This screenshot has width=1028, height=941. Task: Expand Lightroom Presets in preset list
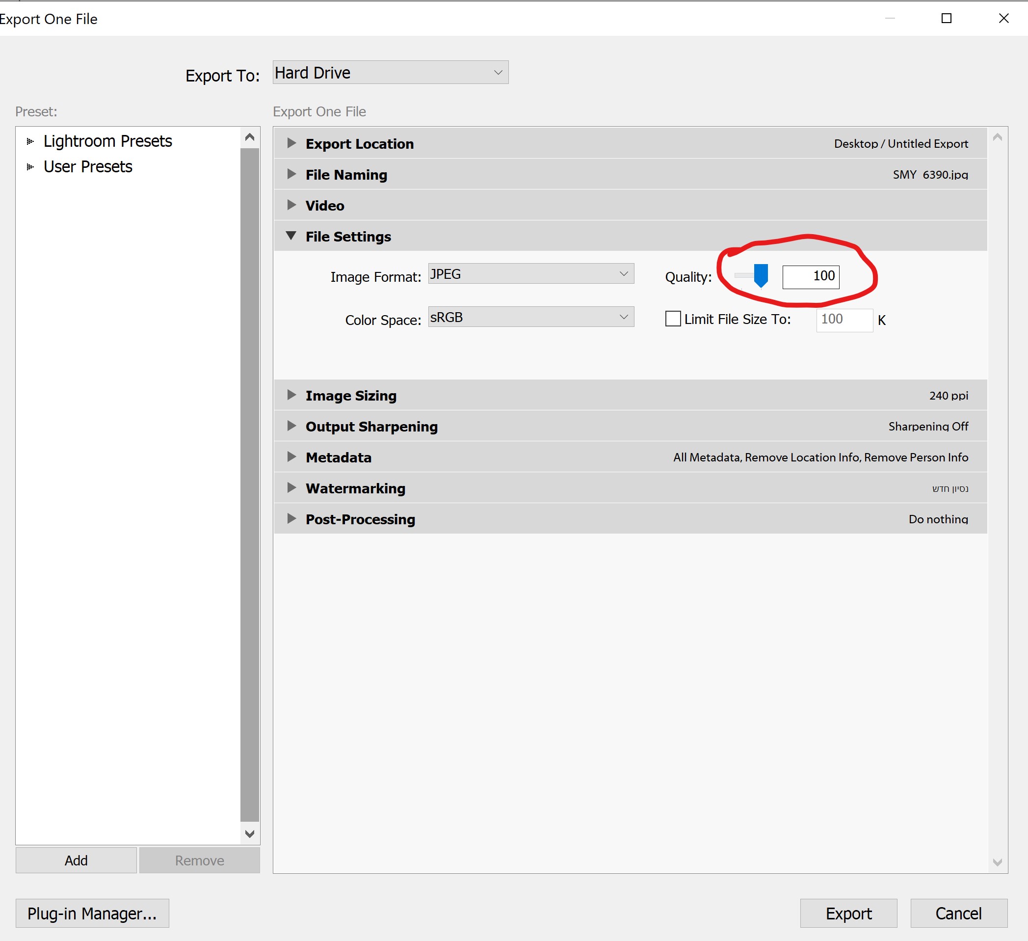[30, 141]
